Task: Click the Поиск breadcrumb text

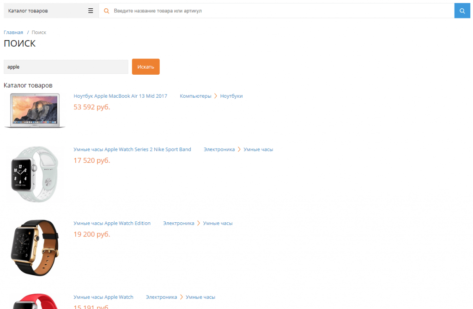Action: [39, 32]
